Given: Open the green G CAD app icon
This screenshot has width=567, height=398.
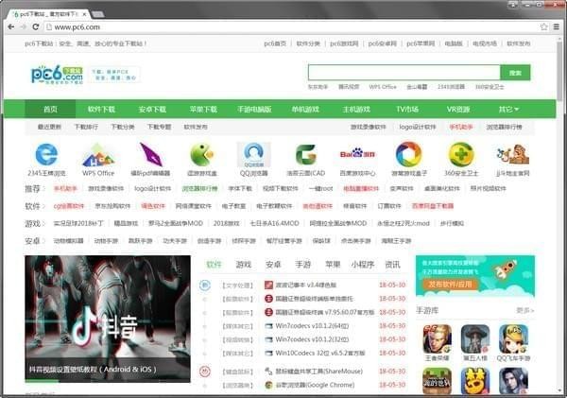Looking at the screenshot, I should point(305,154).
